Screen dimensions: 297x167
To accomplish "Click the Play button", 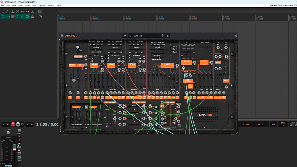I will (18, 124).
